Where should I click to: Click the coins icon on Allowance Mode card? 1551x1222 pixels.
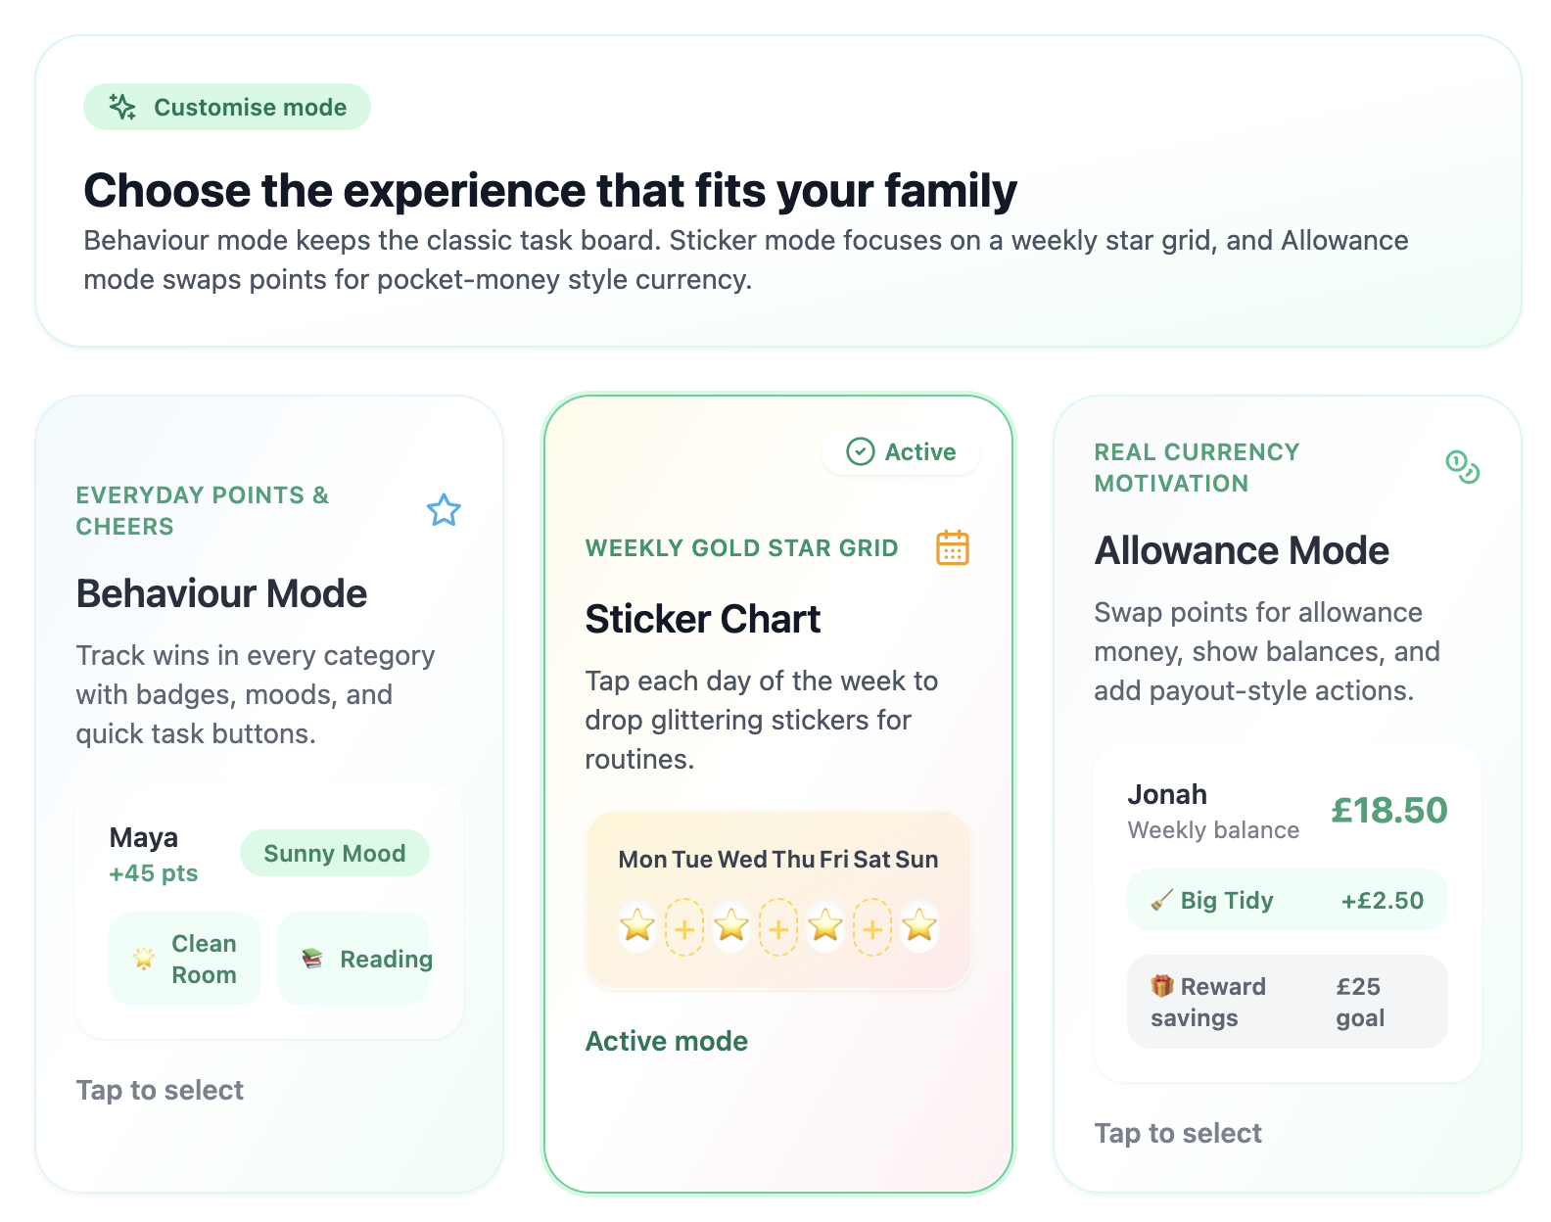tap(1463, 469)
